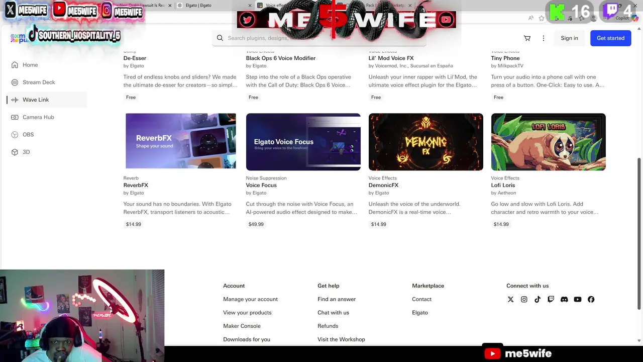The width and height of the screenshot is (643, 362).
Task: Click 'by Aetheon' author text
Action: click(503, 193)
